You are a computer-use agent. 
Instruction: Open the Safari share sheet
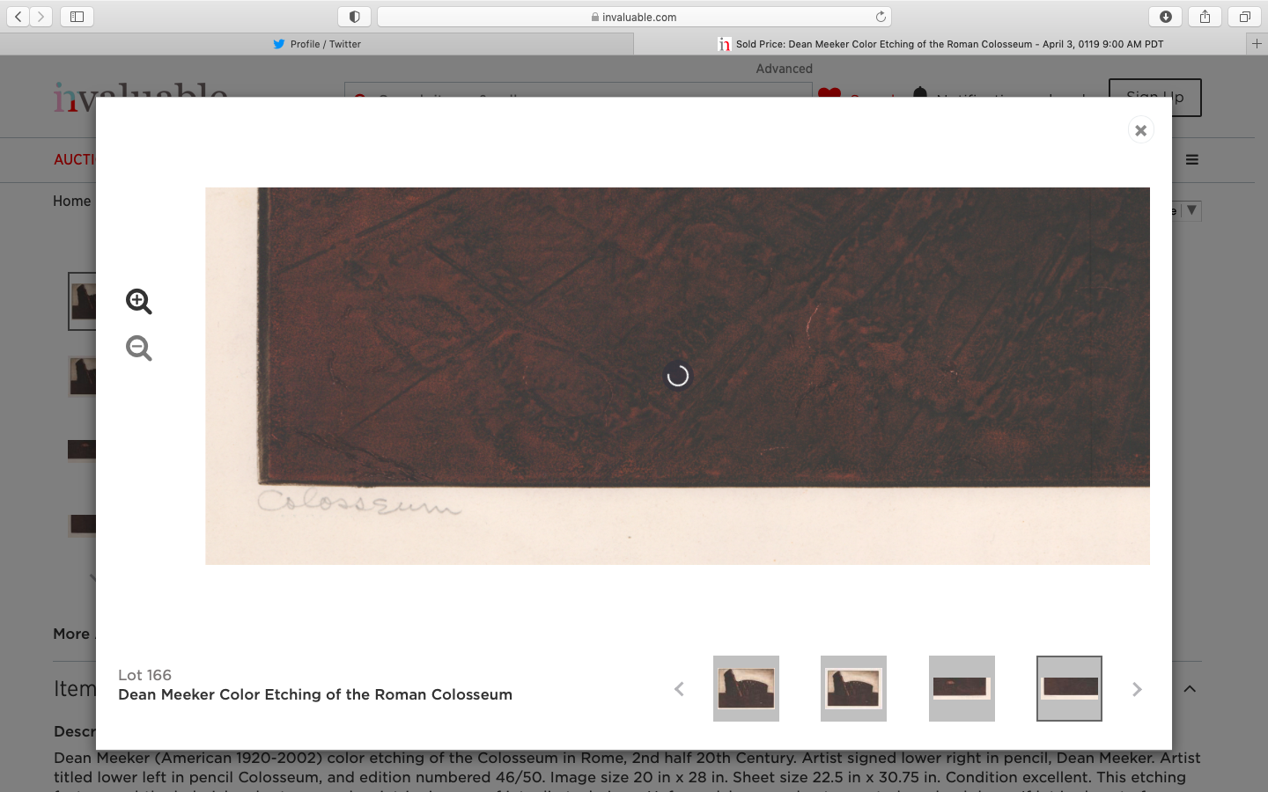tap(1204, 15)
